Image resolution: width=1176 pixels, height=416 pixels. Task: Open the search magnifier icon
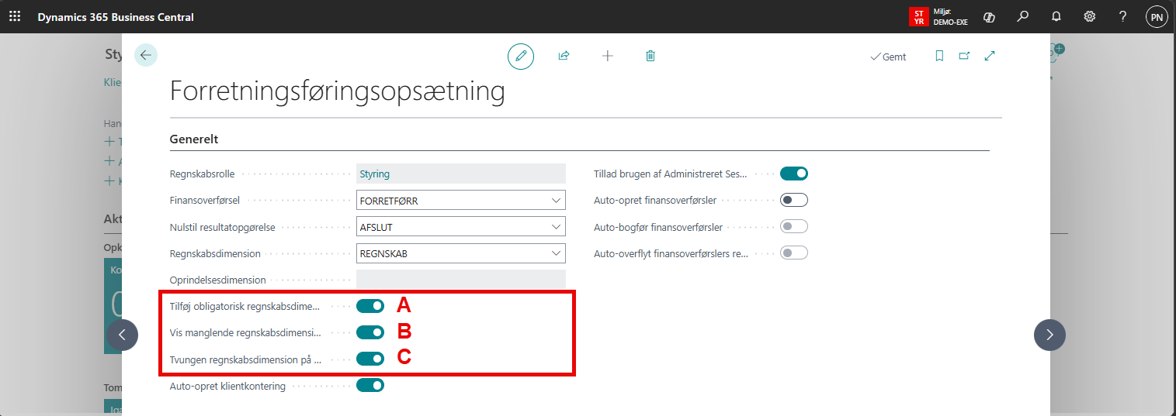1023,16
